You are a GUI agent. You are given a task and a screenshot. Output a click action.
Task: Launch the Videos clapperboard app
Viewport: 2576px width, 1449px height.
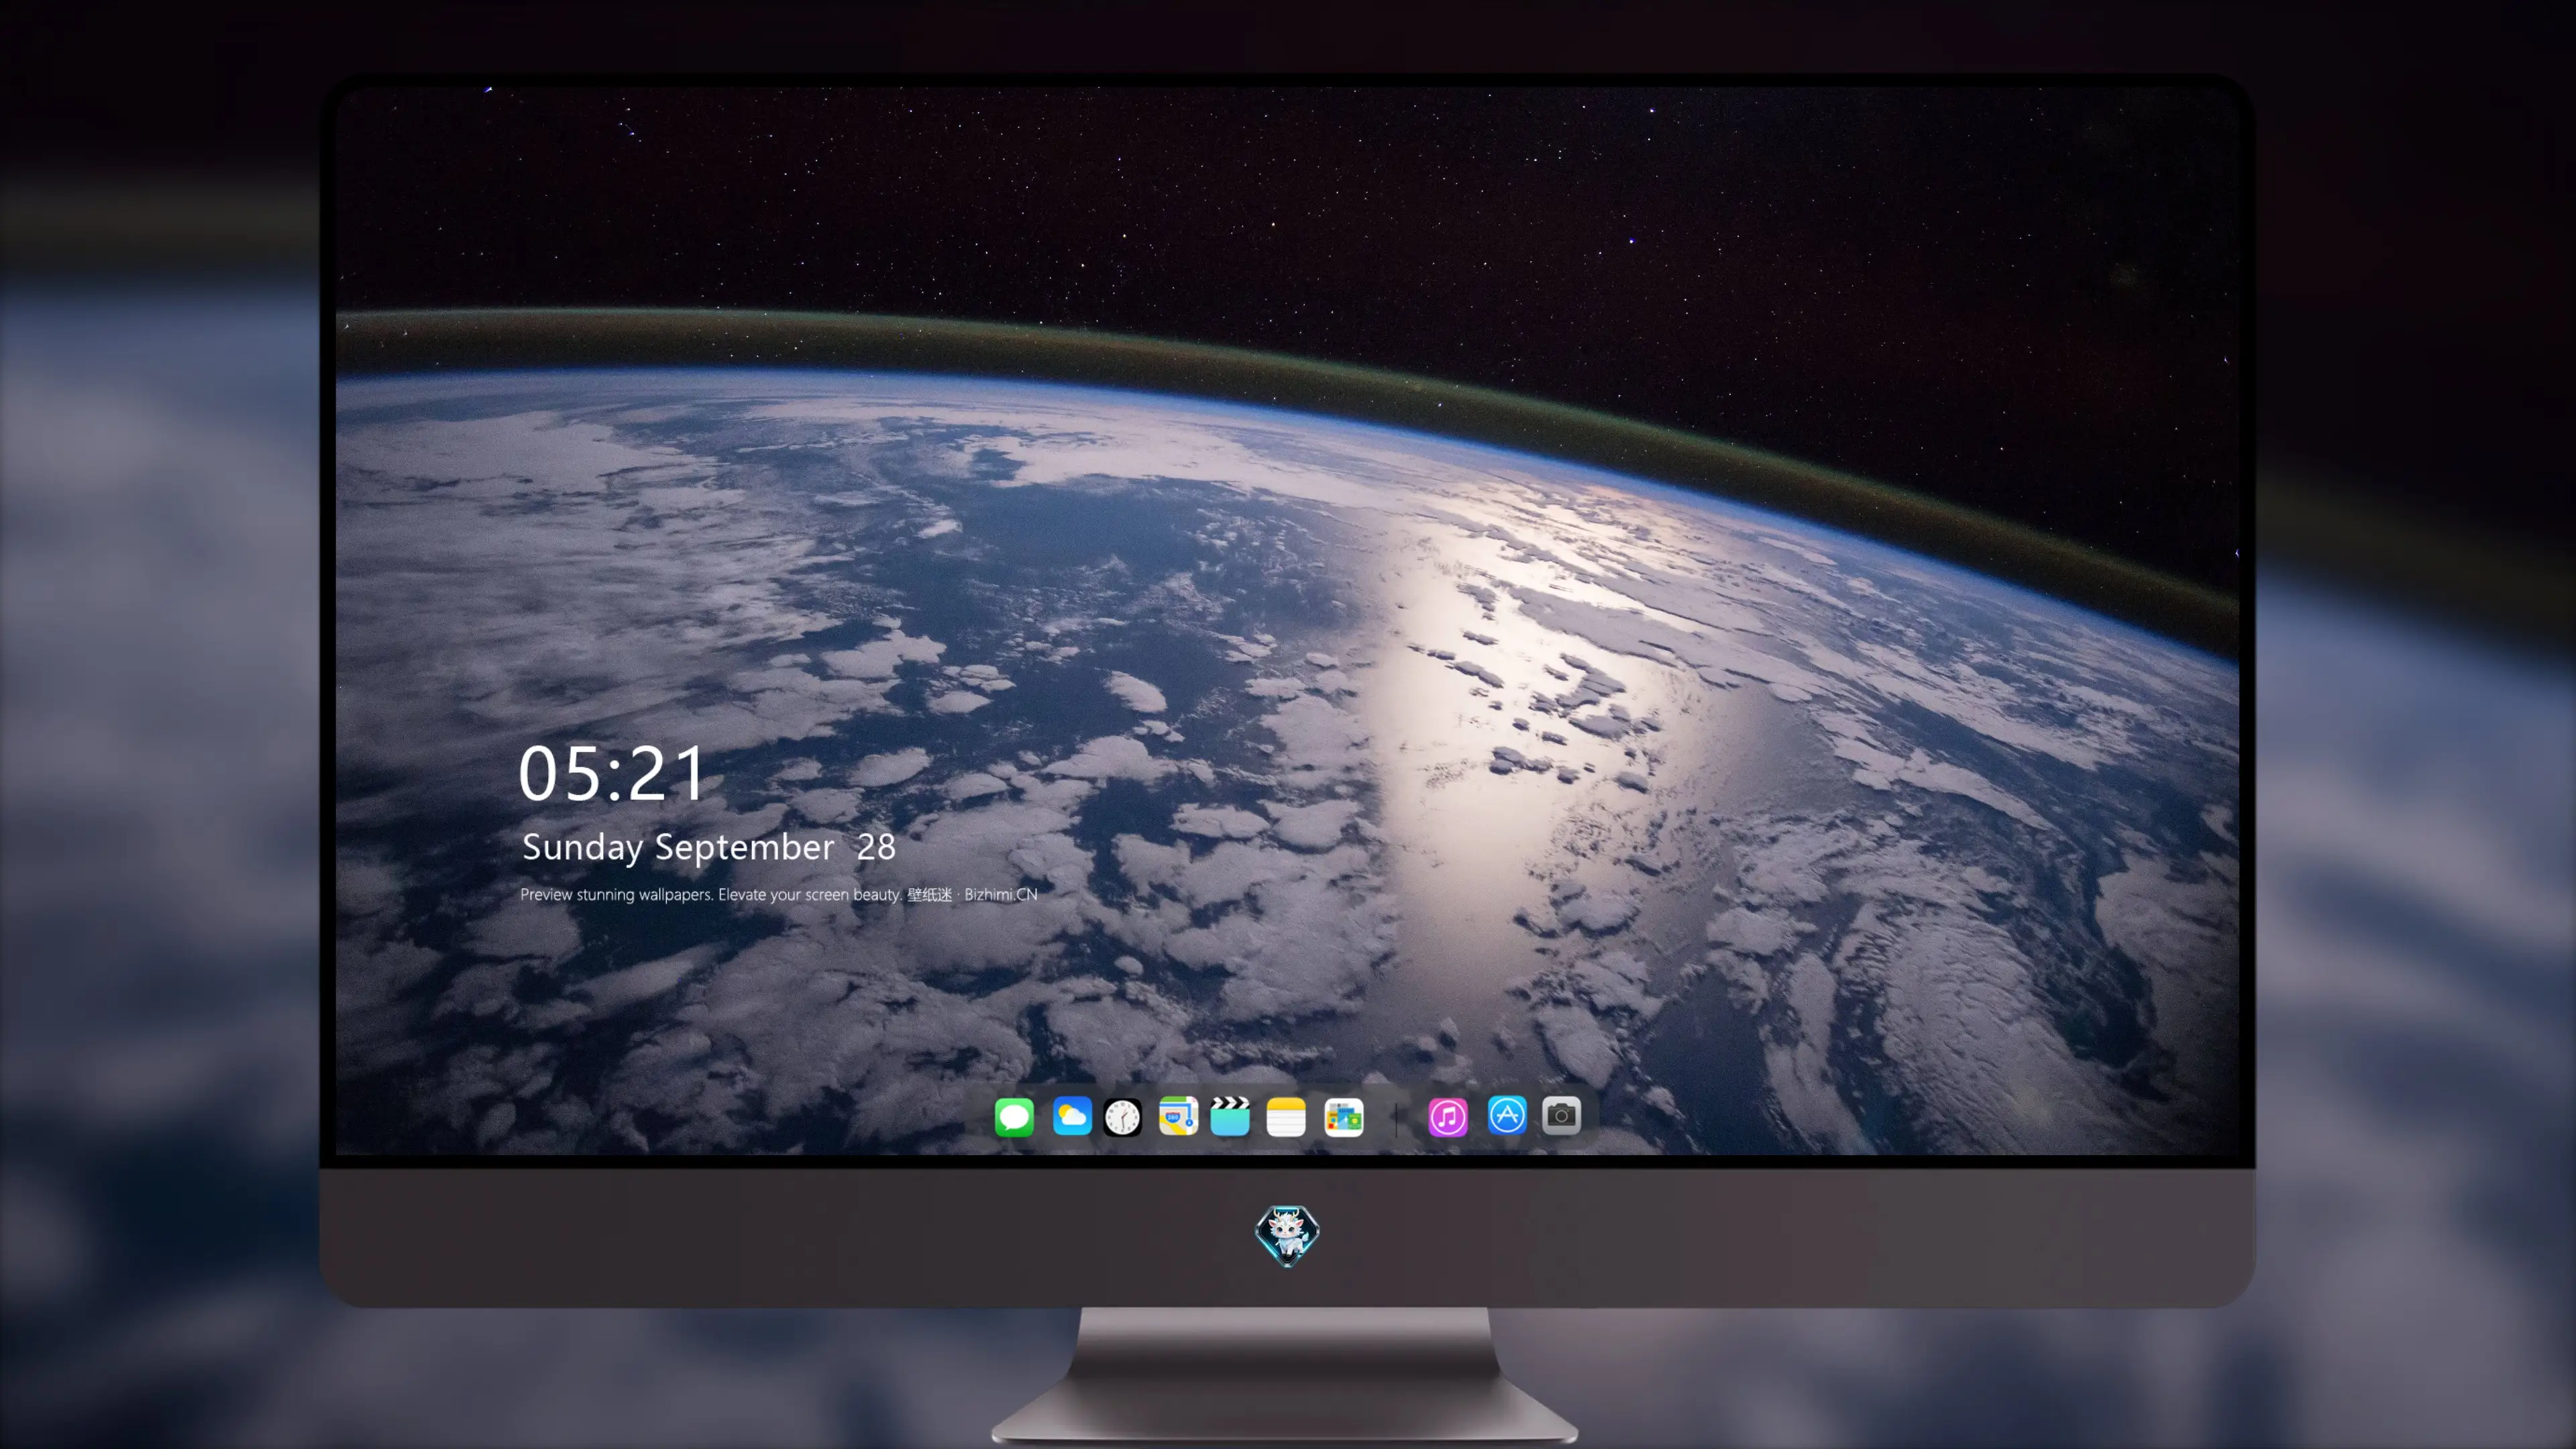(x=1230, y=1116)
